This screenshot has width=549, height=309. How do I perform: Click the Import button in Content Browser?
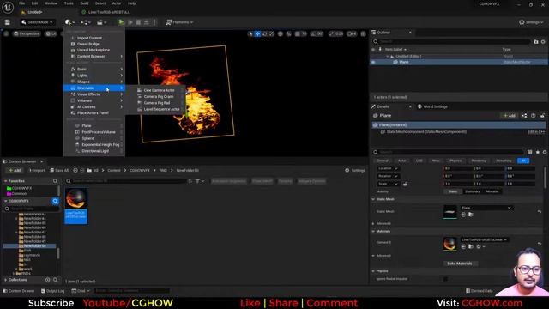[37, 170]
